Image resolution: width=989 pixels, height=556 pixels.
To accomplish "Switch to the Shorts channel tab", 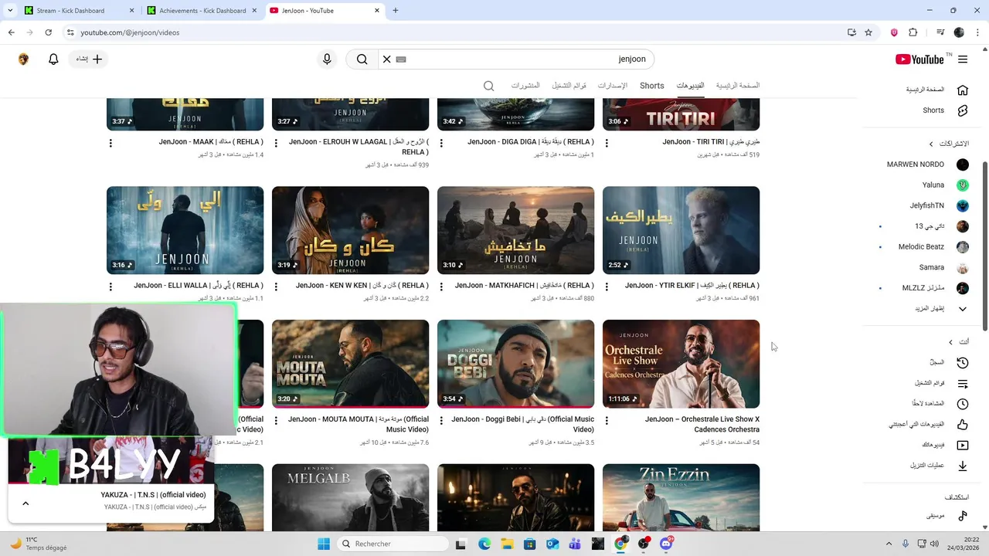I will pos(651,86).
